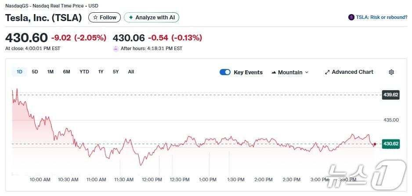Show the YTD chart range

84,72
